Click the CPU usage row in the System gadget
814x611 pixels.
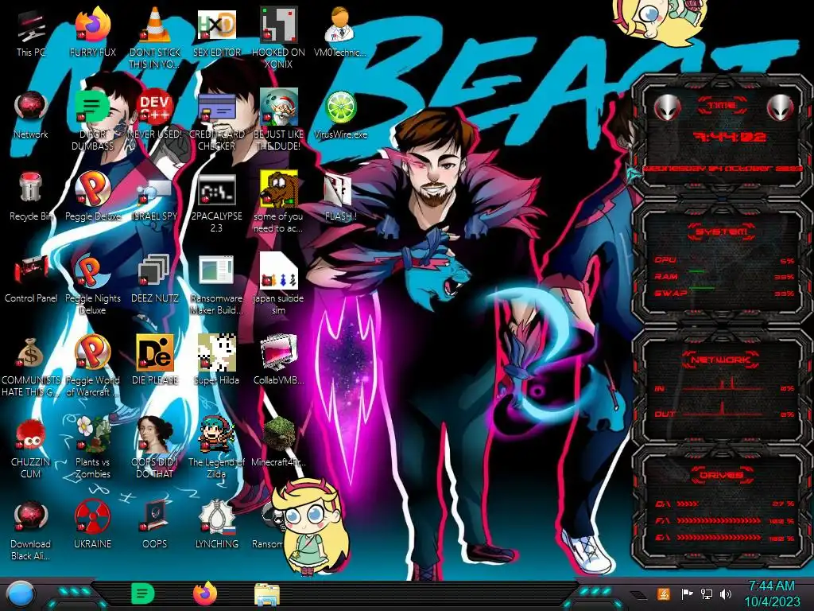click(x=724, y=260)
